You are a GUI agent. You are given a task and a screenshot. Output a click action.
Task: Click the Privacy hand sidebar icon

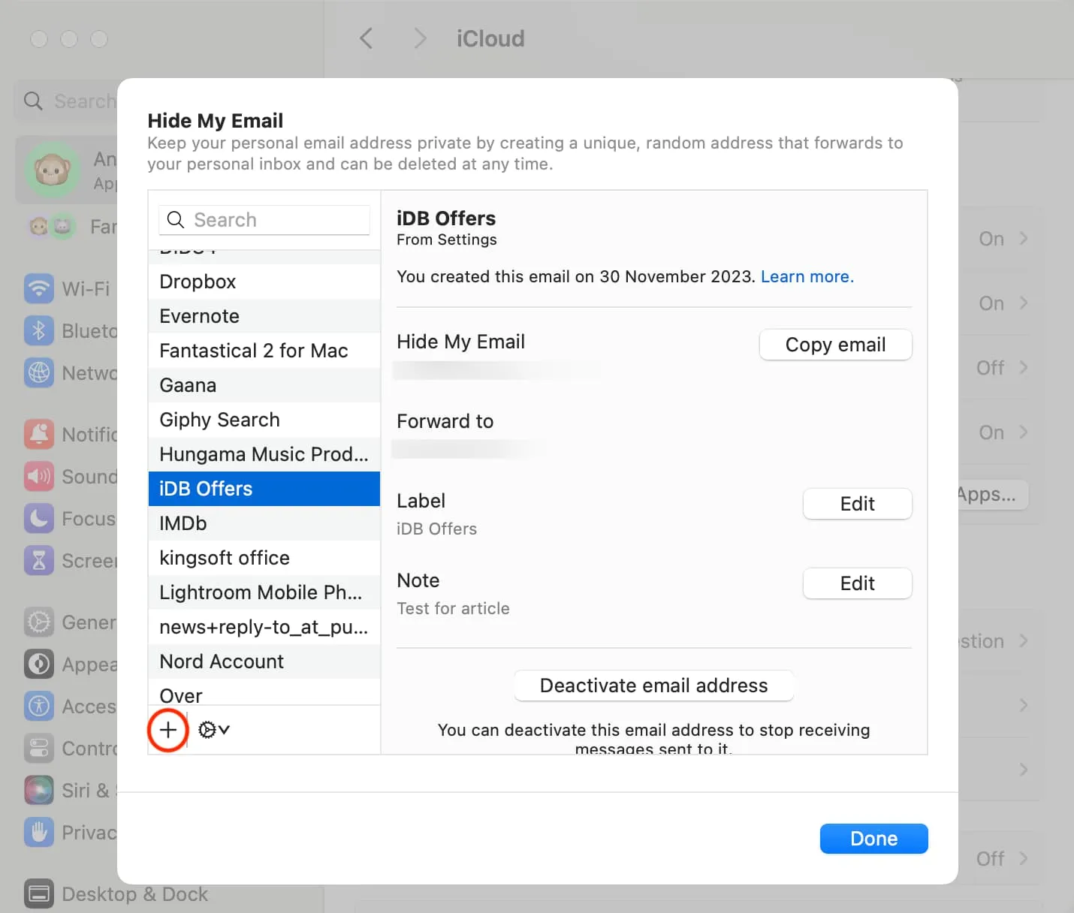(39, 832)
